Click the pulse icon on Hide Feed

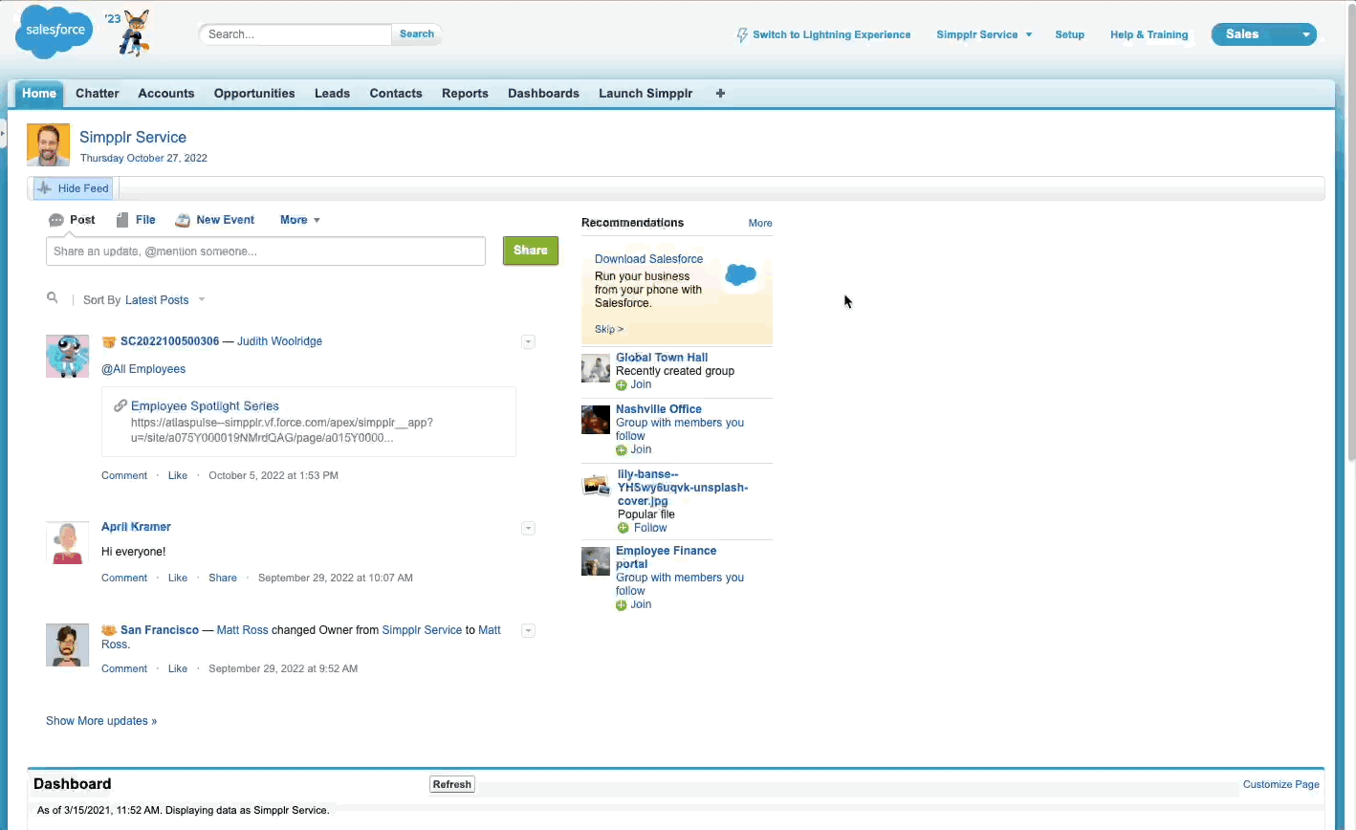click(44, 188)
